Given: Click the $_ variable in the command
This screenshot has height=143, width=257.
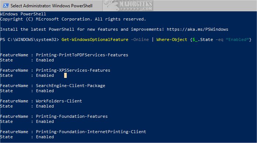Looking at the screenshot, I should 195,39.
